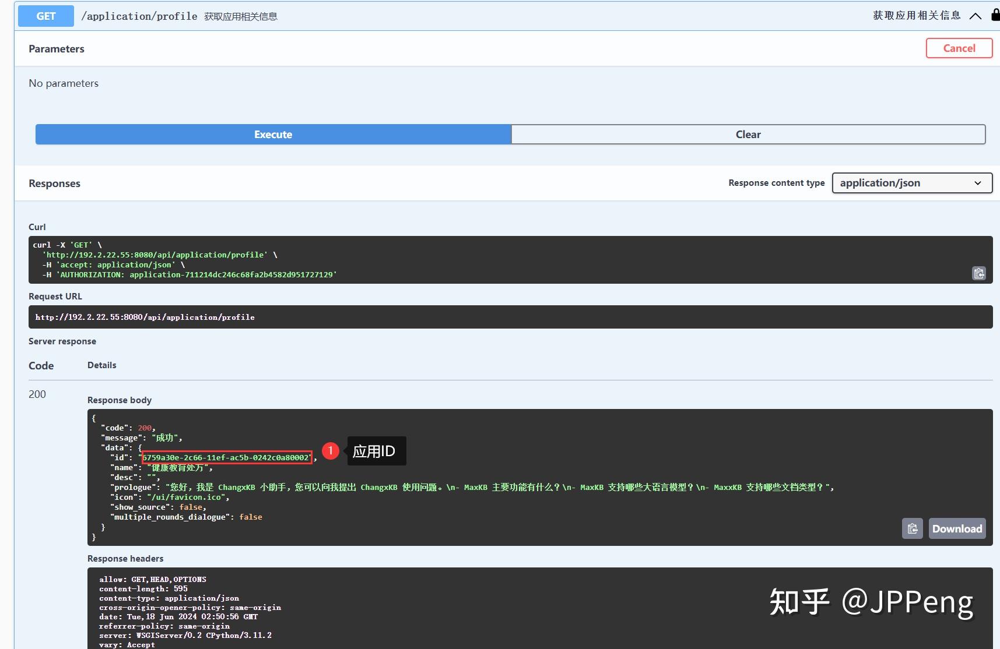
Task: Click the 应用ID annotation label
Action: click(x=375, y=450)
